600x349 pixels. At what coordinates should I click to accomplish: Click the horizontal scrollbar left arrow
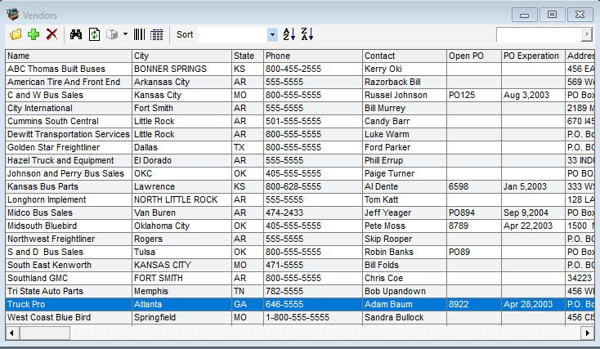[12, 333]
